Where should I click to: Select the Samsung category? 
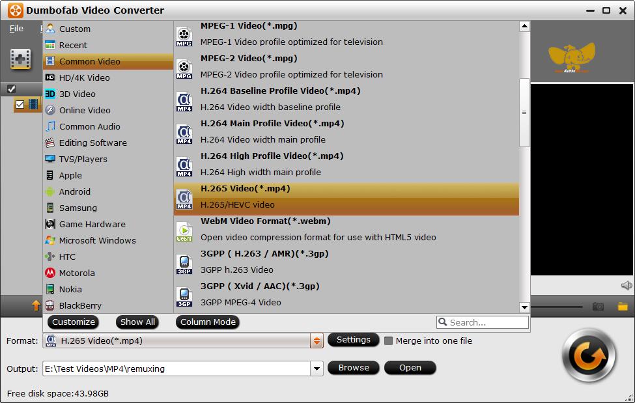click(108, 208)
